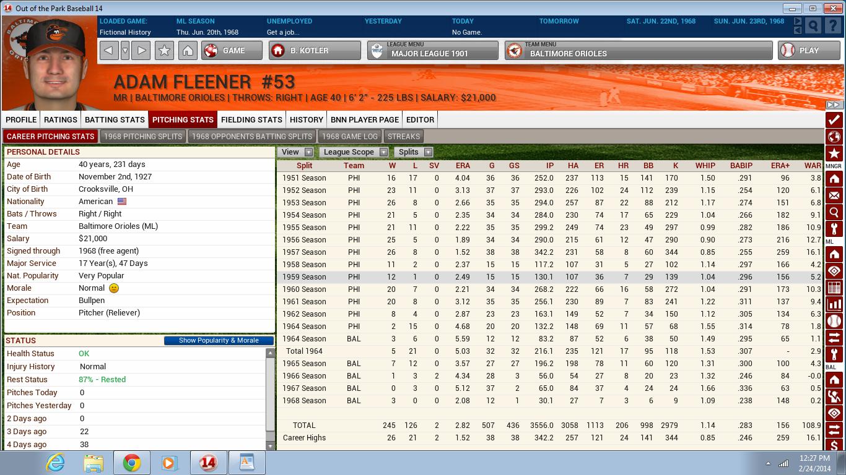Screen dimensions: 846x475
Task: Select 1968 OPPONENTS BATTING SPLITS sub-tab
Action: (252, 136)
